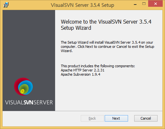This screenshot has width=165, height=129.
Task: Click the 'The Setup Wizard will install' paragraph
Action: pos(107,47)
